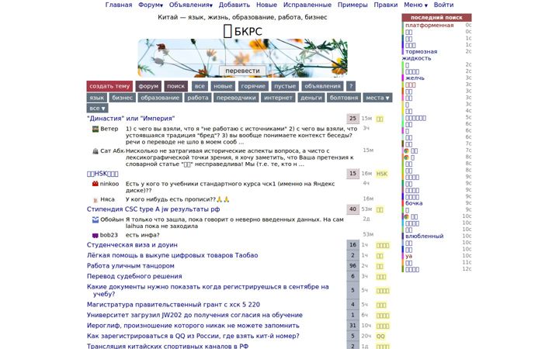Open Исправленные in top navigation
Screen dimensions: 559x349
tap(307, 5)
